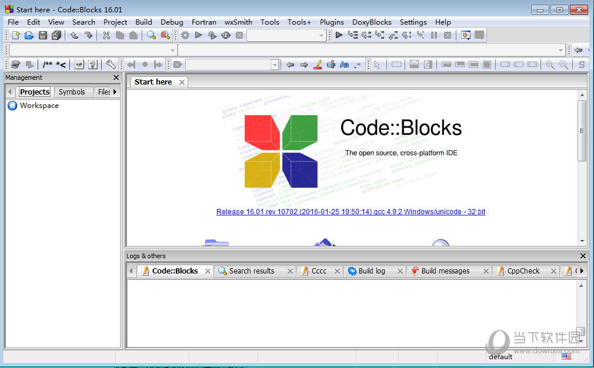Click the next search result arrow
The image size is (594, 368).
click(304, 65)
